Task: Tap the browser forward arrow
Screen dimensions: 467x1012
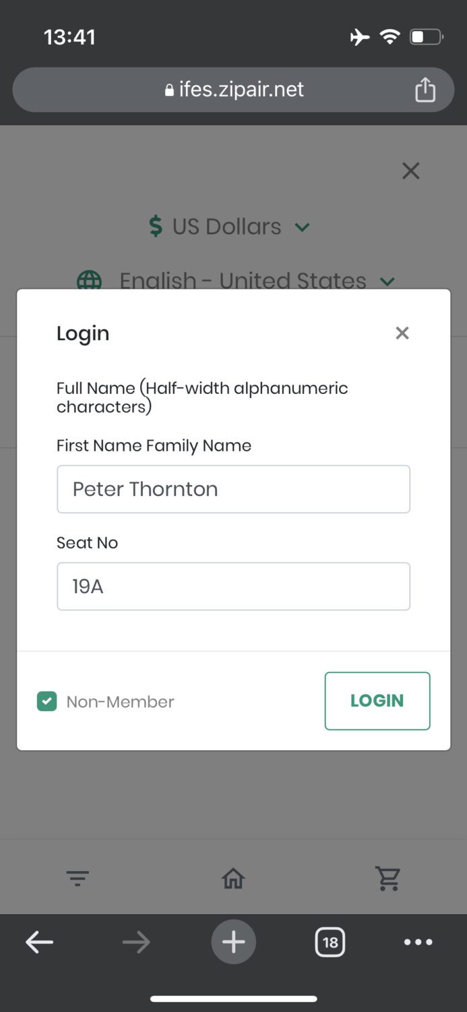Action: click(x=136, y=942)
